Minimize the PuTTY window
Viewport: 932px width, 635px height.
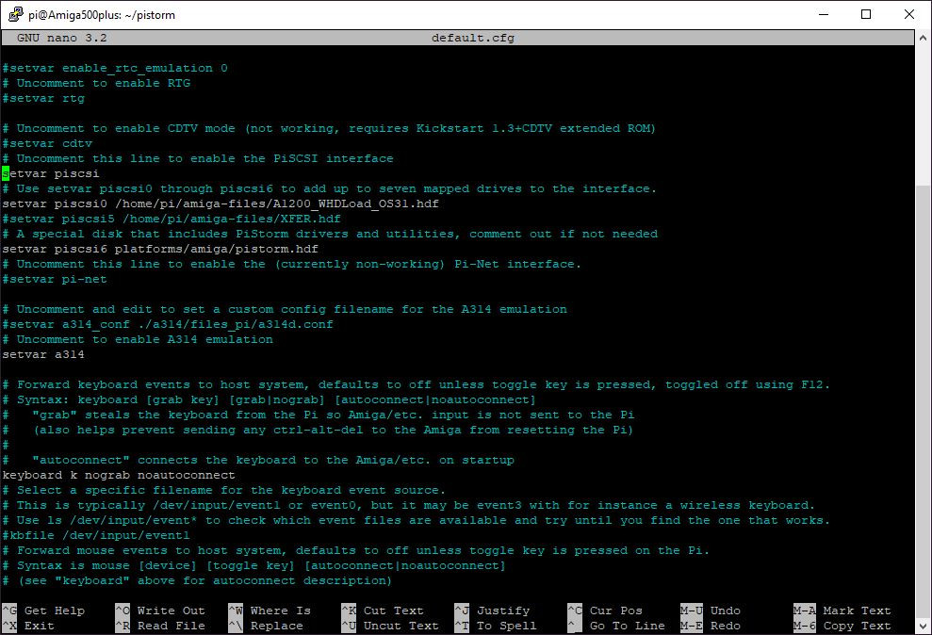click(x=824, y=14)
